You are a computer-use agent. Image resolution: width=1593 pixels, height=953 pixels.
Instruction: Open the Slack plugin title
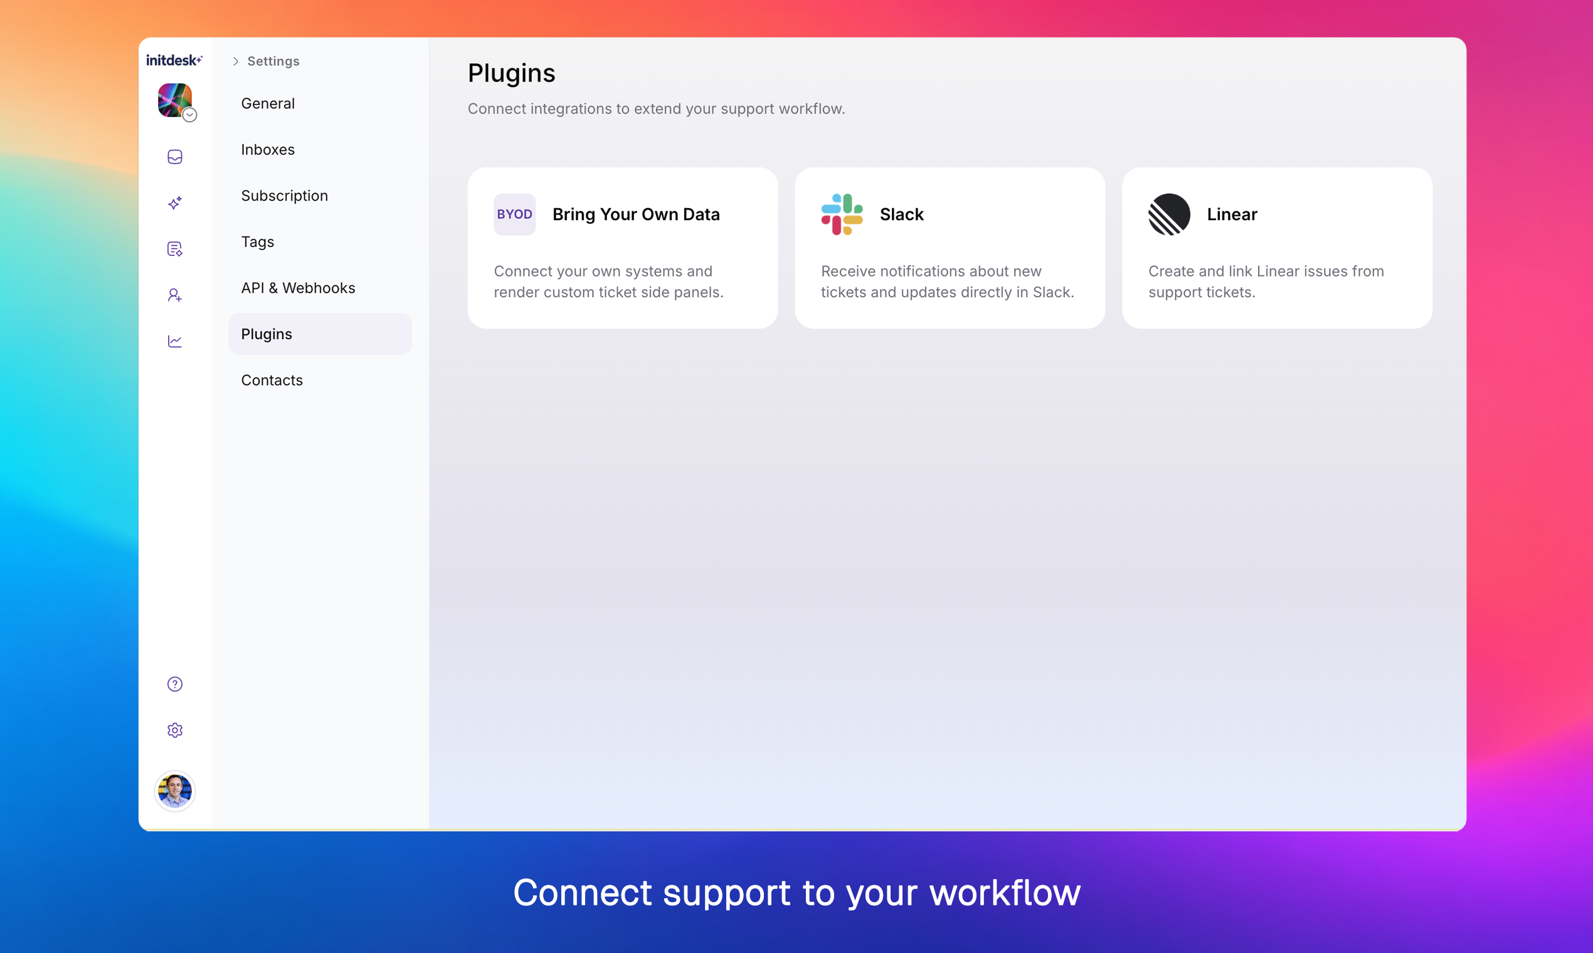(x=901, y=214)
